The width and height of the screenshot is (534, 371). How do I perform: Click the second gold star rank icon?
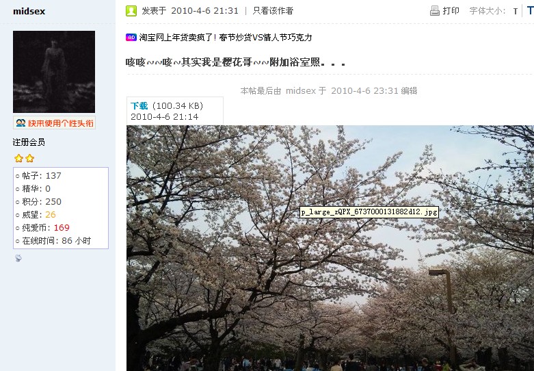[30, 158]
